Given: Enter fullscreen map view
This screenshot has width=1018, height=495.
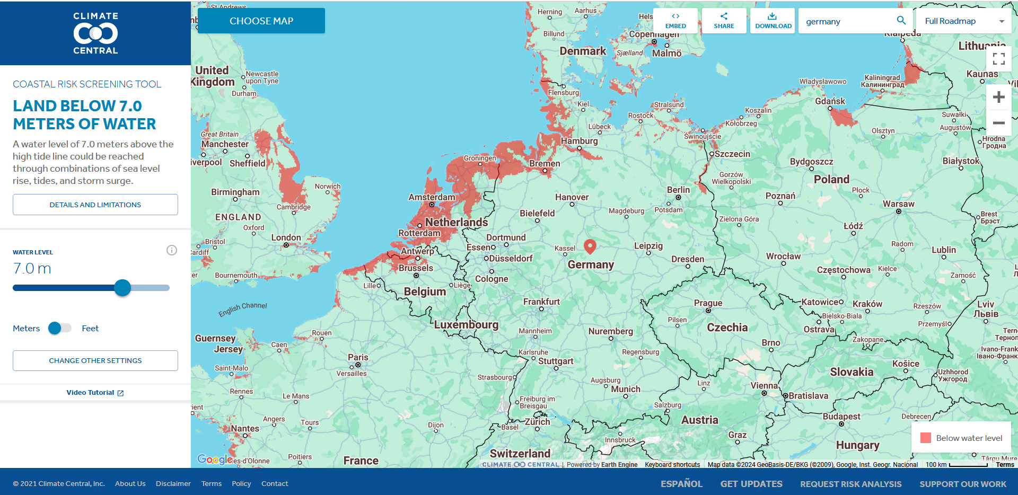Looking at the screenshot, I should pos(999,59).
